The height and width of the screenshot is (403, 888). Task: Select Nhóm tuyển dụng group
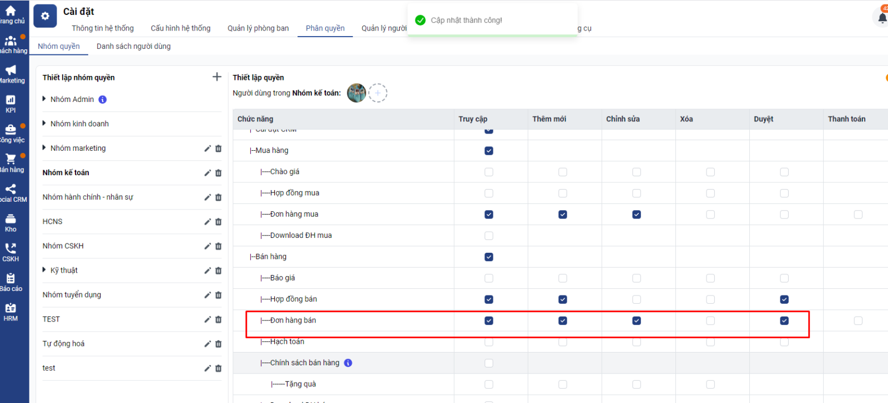pyautogui.click(x=72, y=295)
